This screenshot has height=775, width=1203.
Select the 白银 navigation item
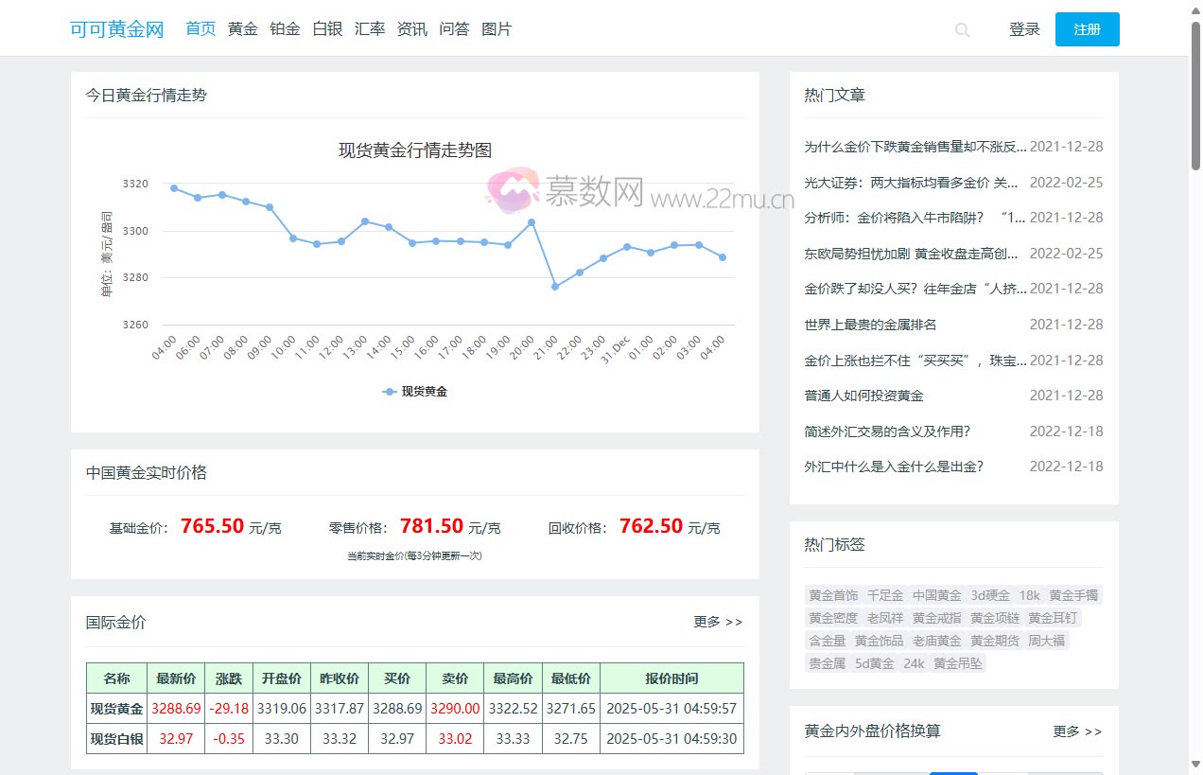326,29
